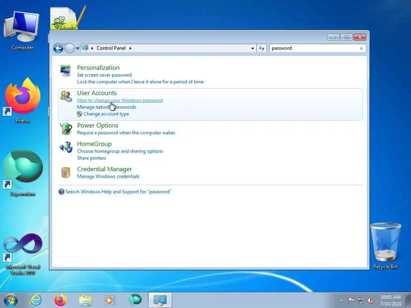Open the Start menu orb
The image size is (411, 308).
click(x=11, y=300)
